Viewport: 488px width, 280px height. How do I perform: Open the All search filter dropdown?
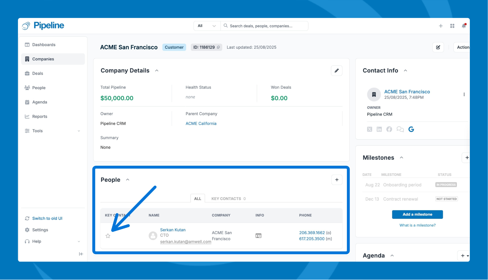(x=207, y=26)
